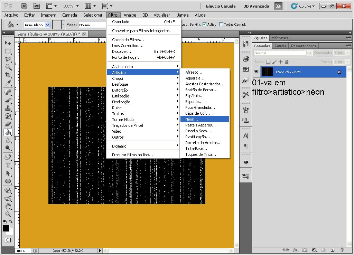Open the Color panel icon on right sidebar
Screen dimensions: 354x255
(x=245, y=59)
